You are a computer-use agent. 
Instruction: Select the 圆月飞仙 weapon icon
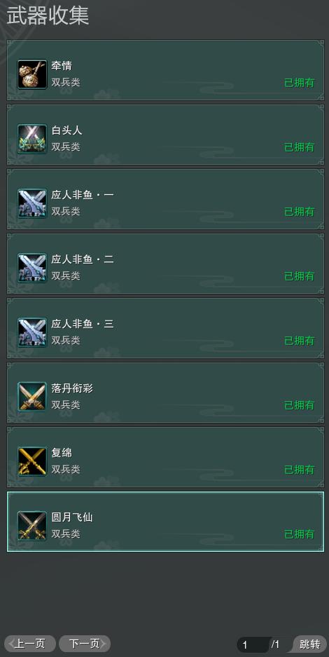coord(32,526)
